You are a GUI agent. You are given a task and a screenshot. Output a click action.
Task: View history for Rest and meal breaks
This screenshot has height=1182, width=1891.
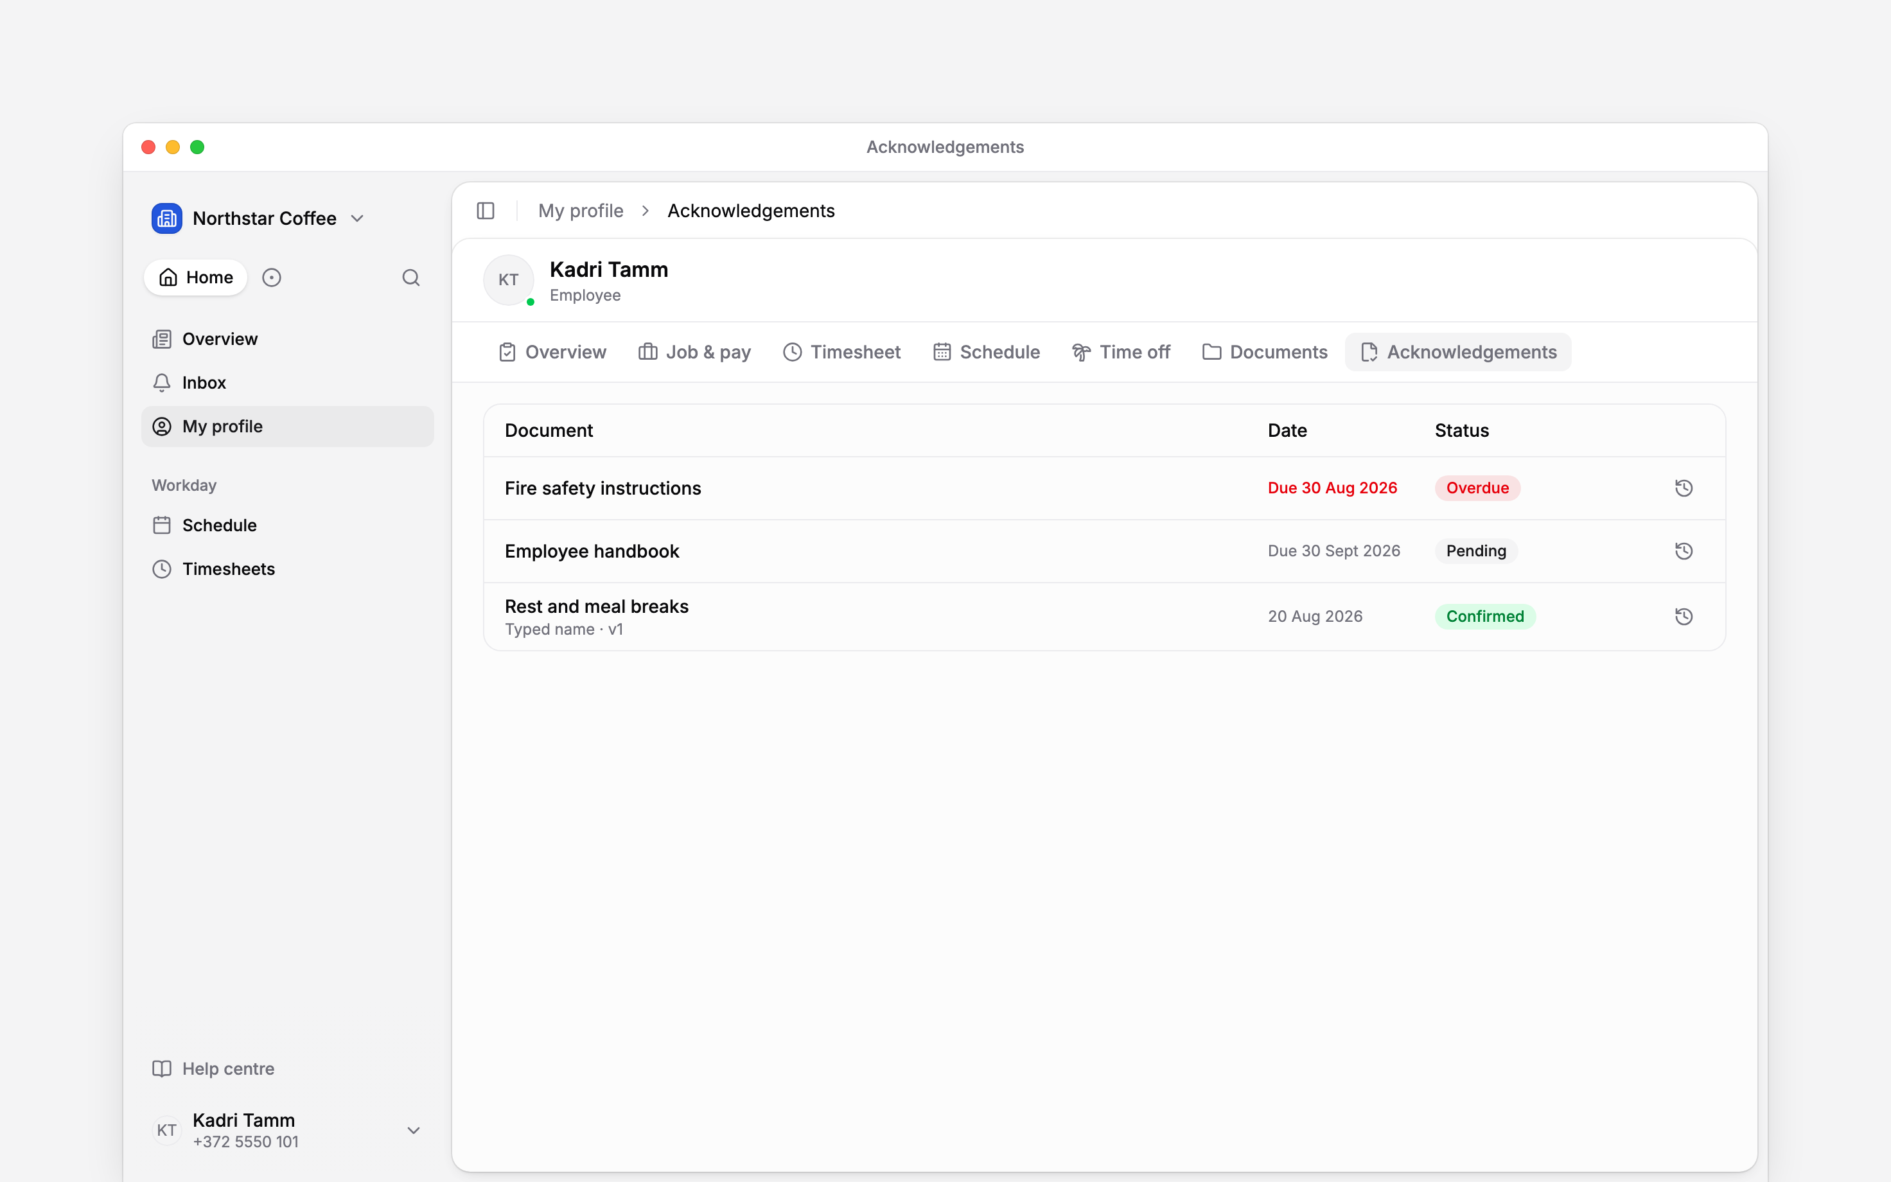[x=1684, y=617]
